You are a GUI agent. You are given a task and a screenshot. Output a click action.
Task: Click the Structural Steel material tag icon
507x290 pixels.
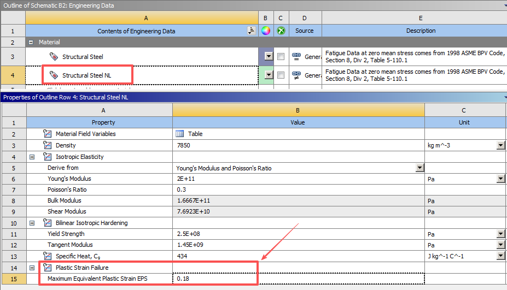[x=54, y=56]
